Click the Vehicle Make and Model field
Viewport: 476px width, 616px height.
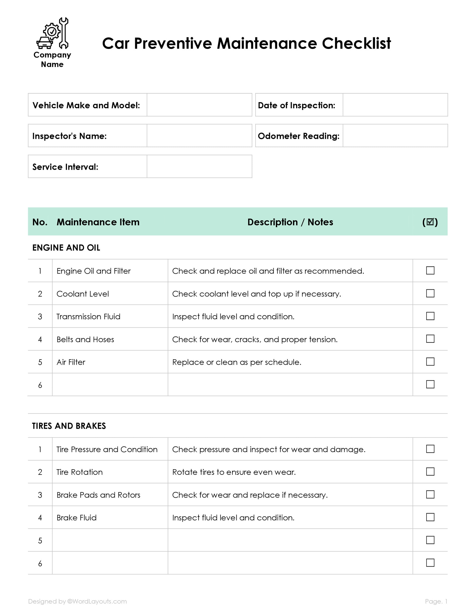(x=199, y=105)
